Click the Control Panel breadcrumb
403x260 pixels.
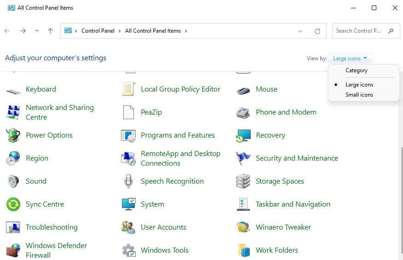click(x=98, y=31)
